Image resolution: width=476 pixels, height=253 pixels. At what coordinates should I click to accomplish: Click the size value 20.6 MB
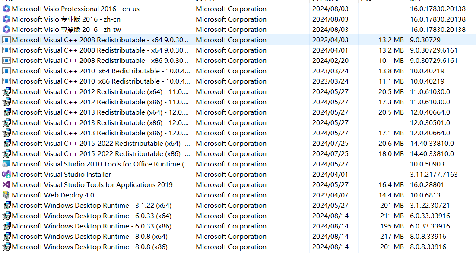pos(391,143)
